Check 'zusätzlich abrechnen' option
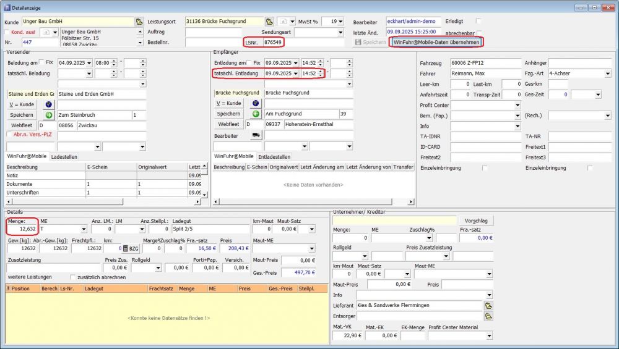Screen dimensions: 619x349 pyautogui.click(x=73, y=277)
